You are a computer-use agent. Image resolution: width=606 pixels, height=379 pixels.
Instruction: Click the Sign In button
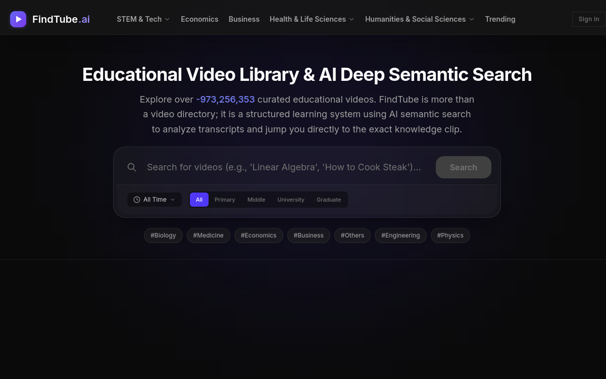589,19
